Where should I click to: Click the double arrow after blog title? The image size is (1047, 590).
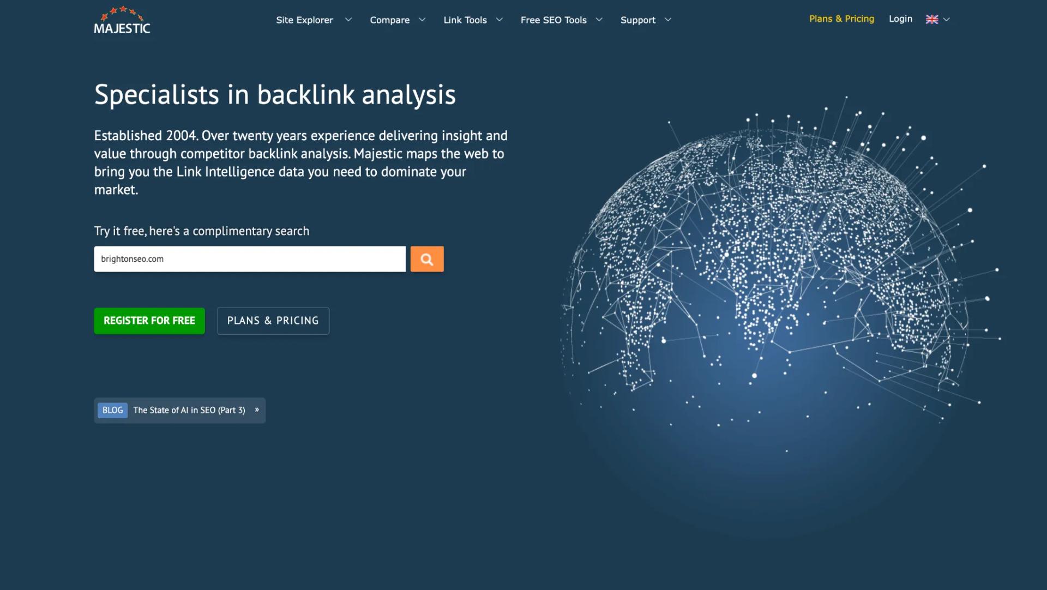coord(257,410)
